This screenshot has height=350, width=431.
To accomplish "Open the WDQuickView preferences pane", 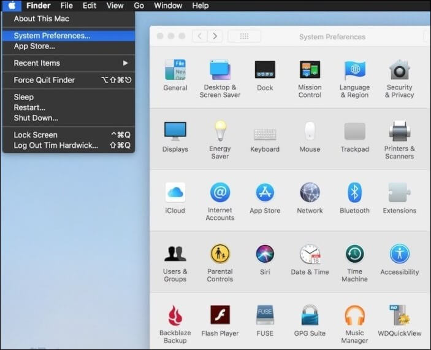I will (x=399, y=321).
